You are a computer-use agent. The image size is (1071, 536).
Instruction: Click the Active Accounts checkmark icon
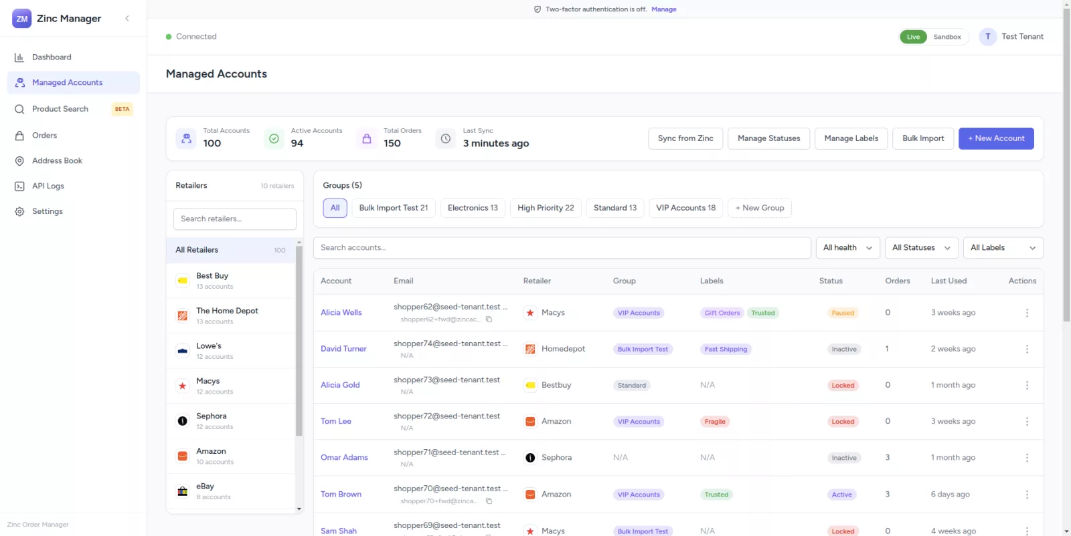pos(274,138)
